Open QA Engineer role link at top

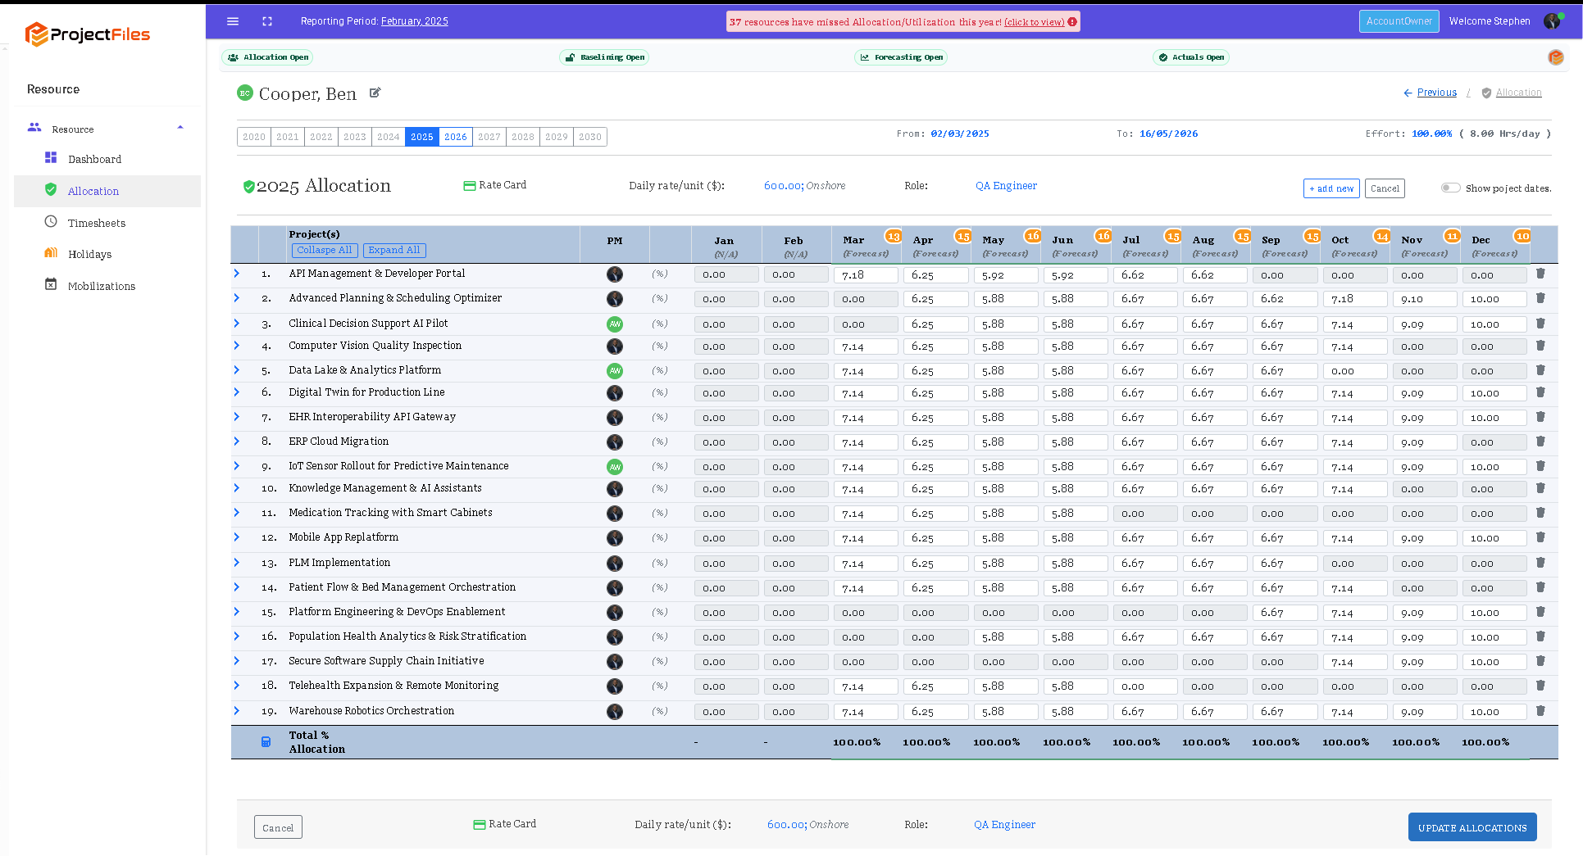click(x=1006, y=186)
